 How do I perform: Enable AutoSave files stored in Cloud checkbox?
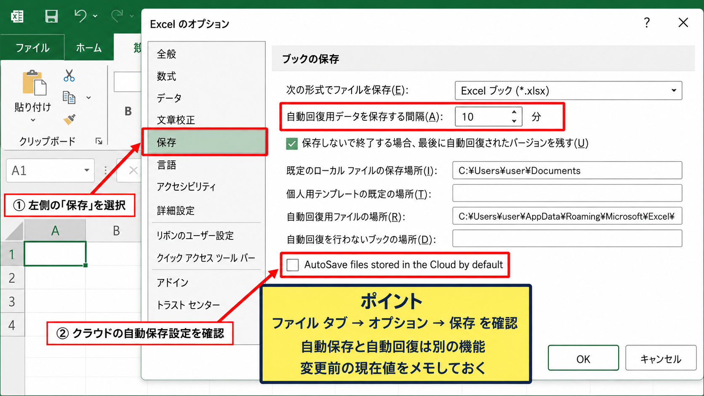tap(293, 265)
